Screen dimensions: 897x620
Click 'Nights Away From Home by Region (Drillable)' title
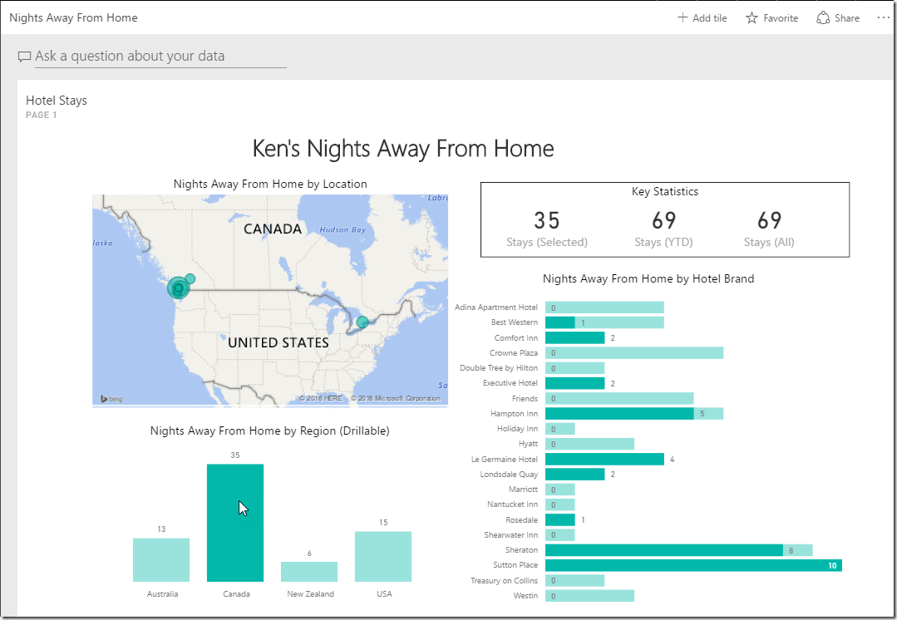point(270,431)
